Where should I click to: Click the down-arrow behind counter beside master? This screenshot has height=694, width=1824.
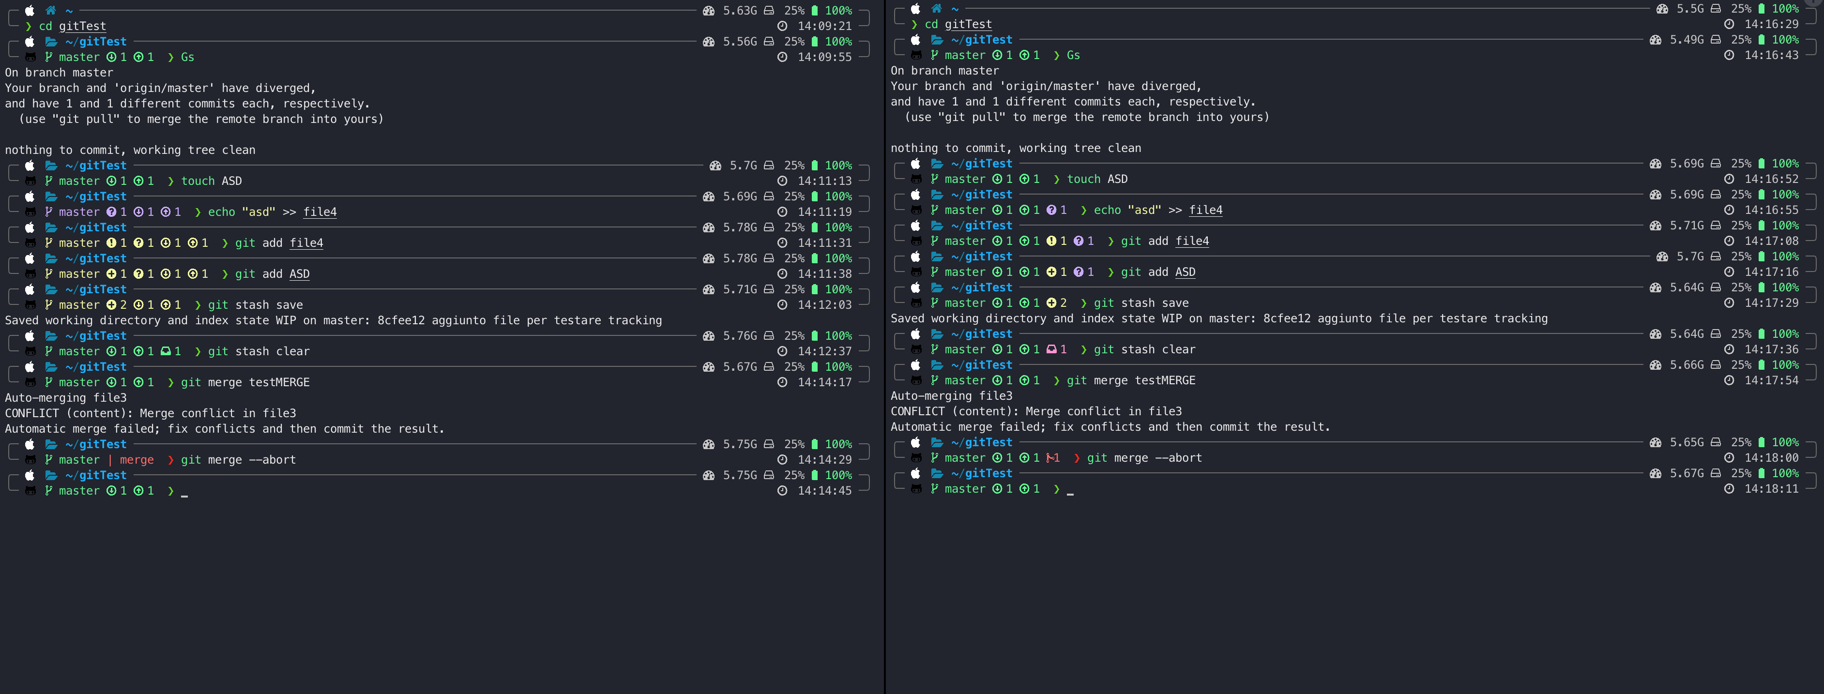coord(111,57)
